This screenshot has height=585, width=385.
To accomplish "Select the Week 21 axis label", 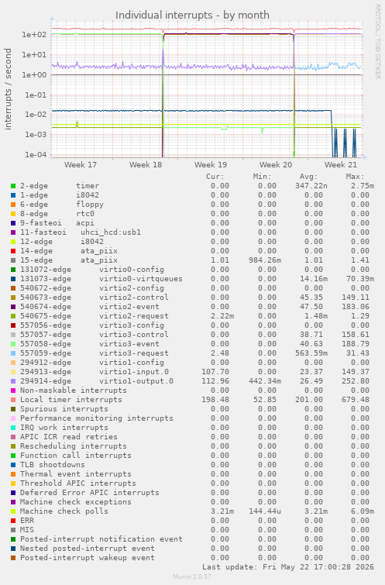I will (x=341, y=165).
